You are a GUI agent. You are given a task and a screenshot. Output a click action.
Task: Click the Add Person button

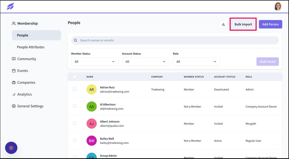coord(271,24)
